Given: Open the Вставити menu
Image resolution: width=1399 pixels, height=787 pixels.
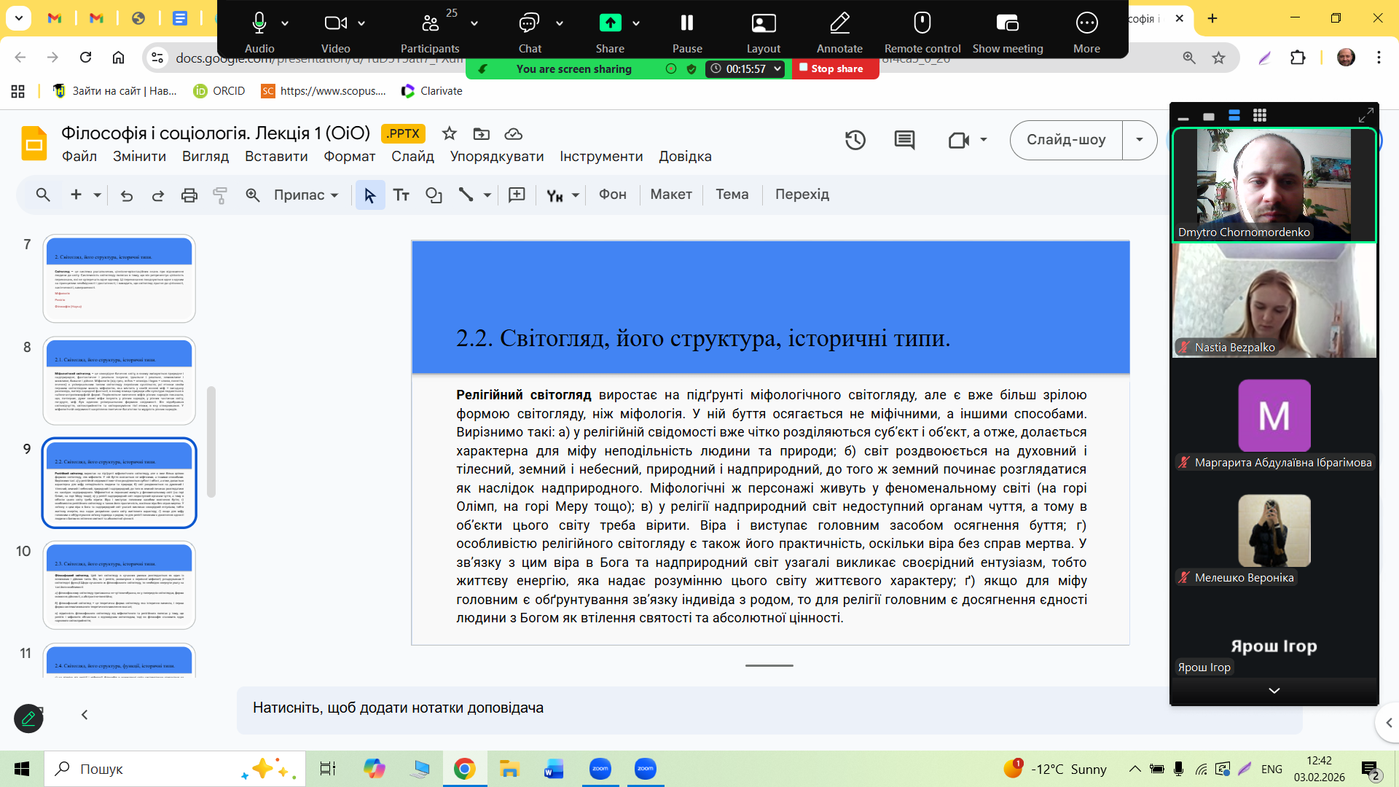Looking at the screenshot, I should pyautogui.click(x=276, y=157).
